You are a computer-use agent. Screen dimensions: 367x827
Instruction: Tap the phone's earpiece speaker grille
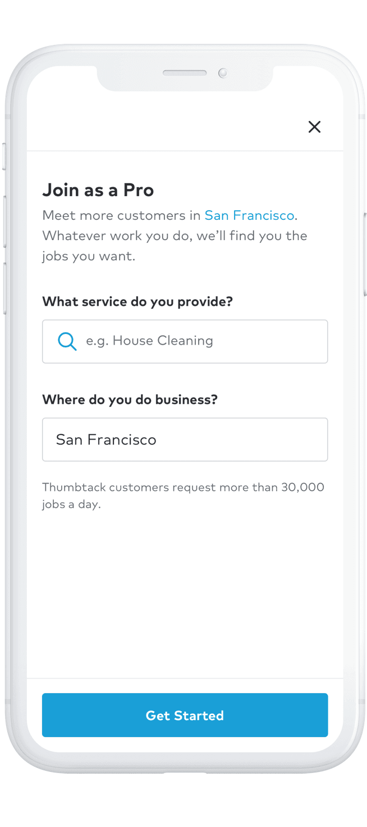(x=185, y=73)
